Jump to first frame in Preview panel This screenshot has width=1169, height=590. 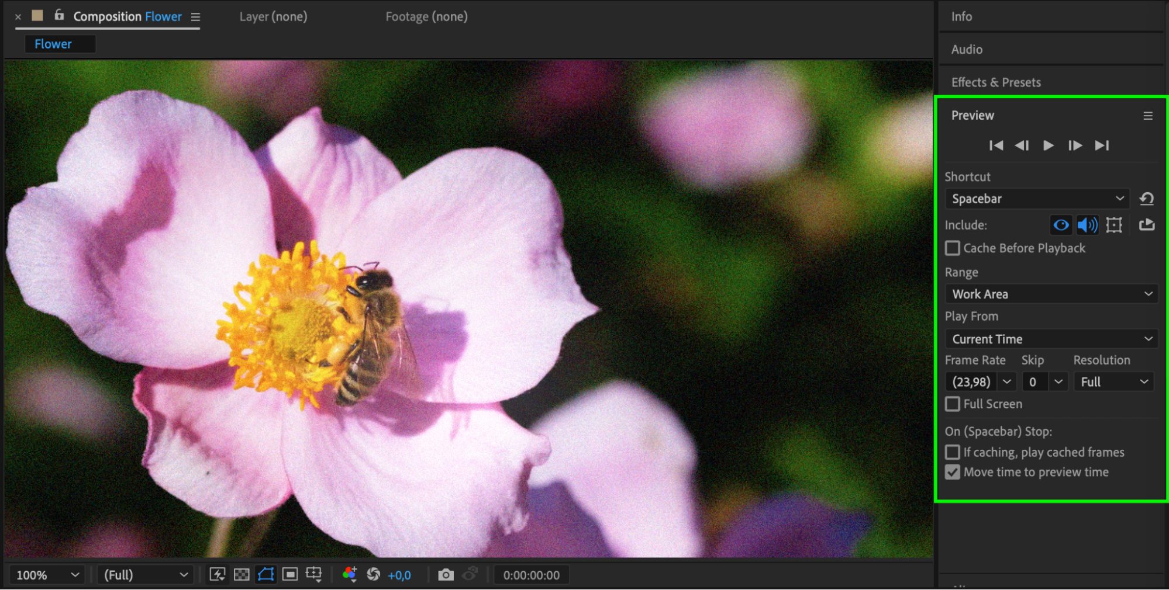(x=996, y=145)
